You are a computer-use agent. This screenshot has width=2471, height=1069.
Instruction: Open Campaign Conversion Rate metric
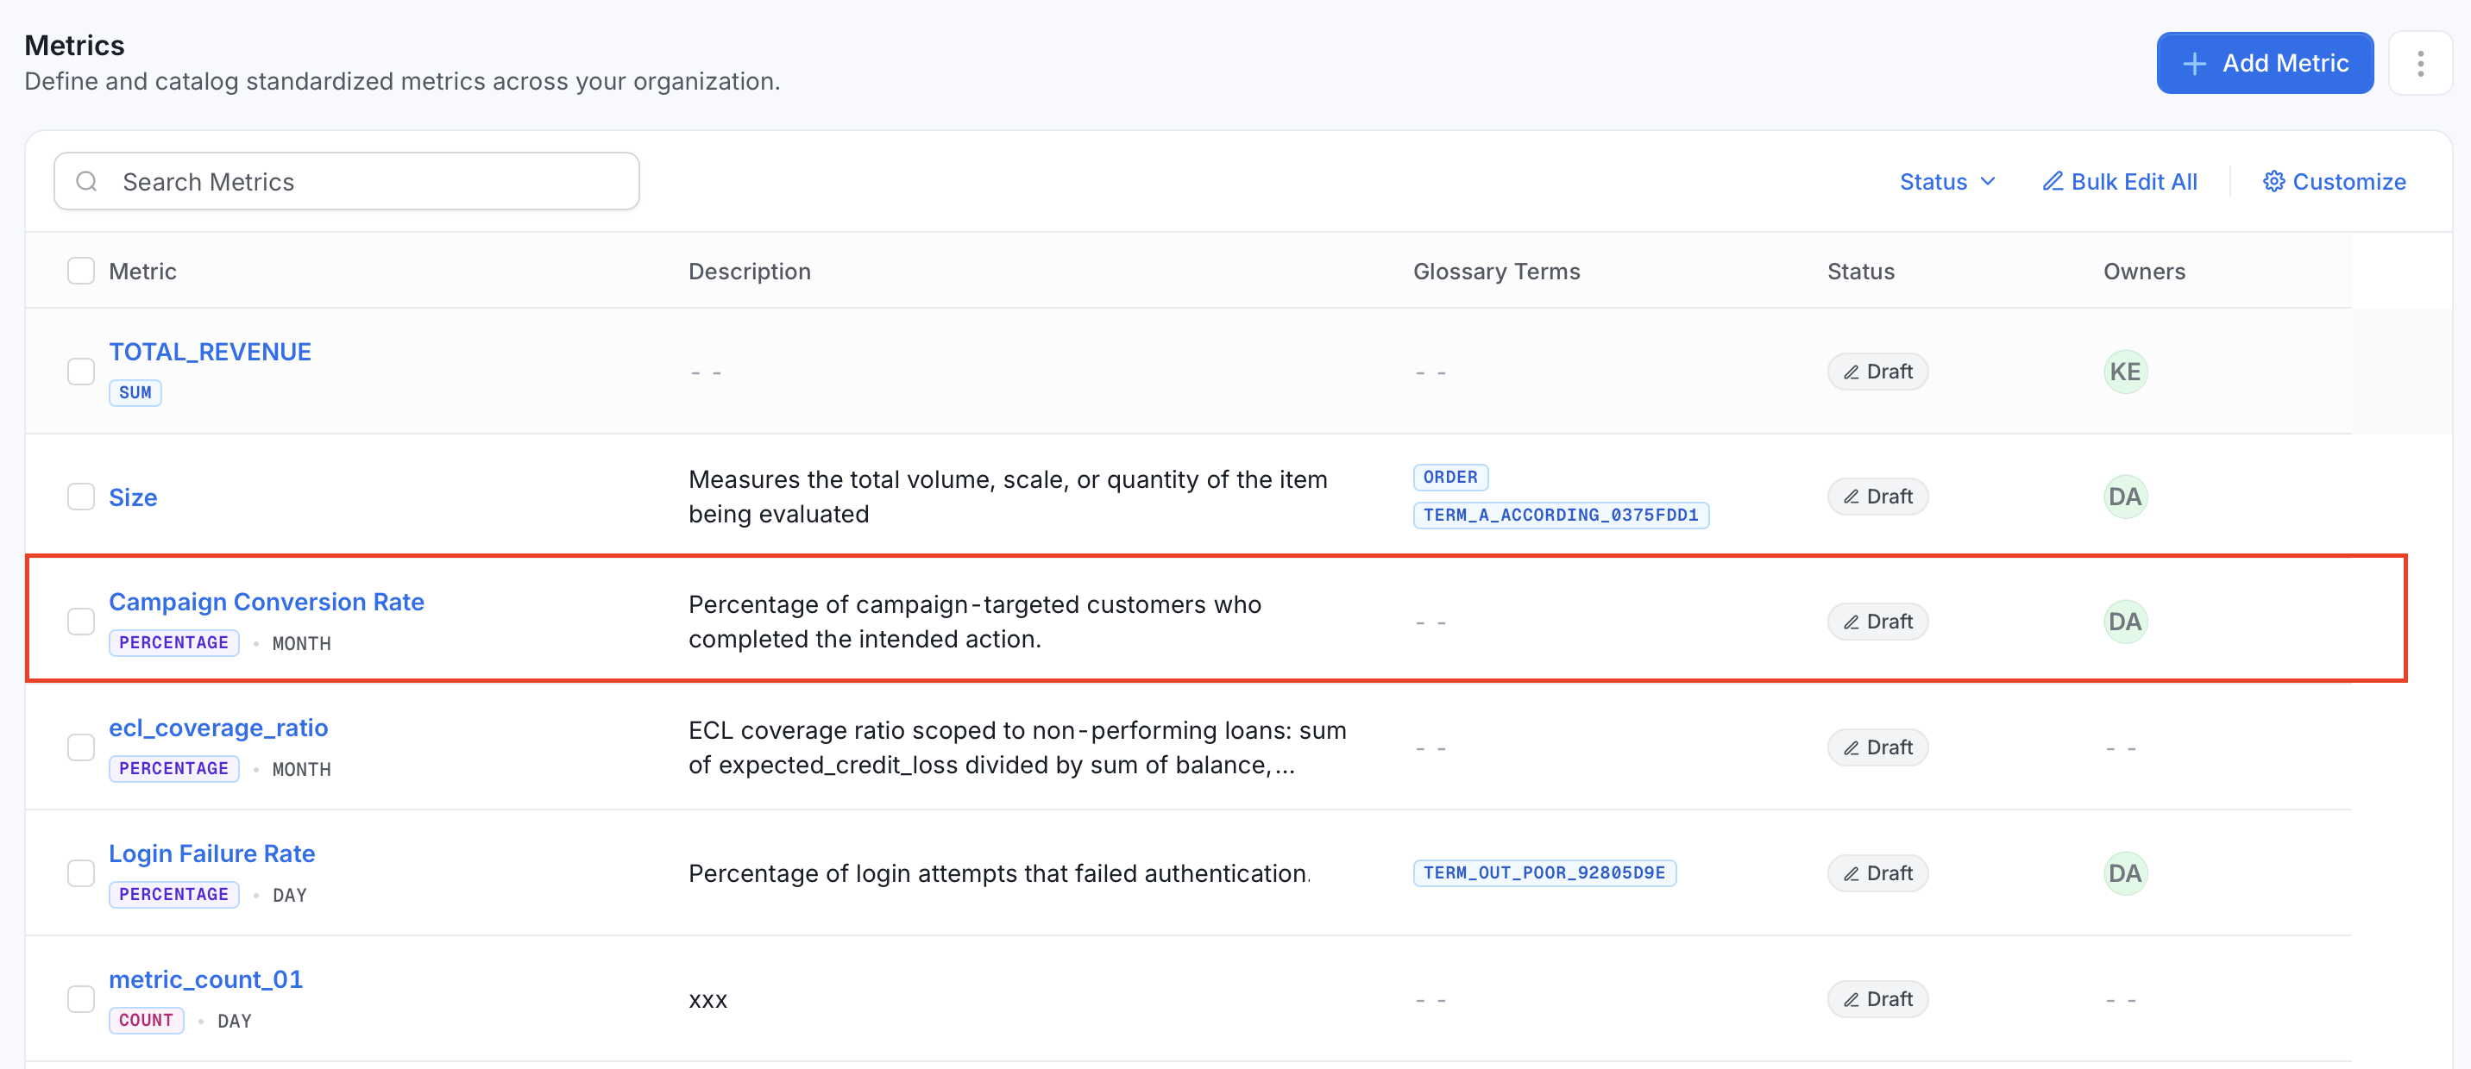(267, 601)
